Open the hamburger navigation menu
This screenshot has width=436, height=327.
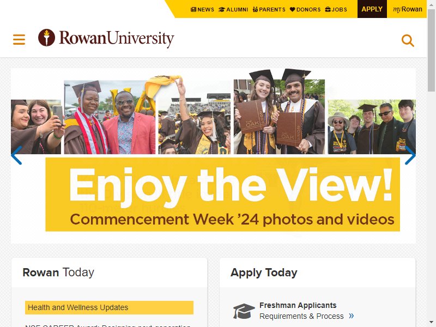click(x=19, y=39)
